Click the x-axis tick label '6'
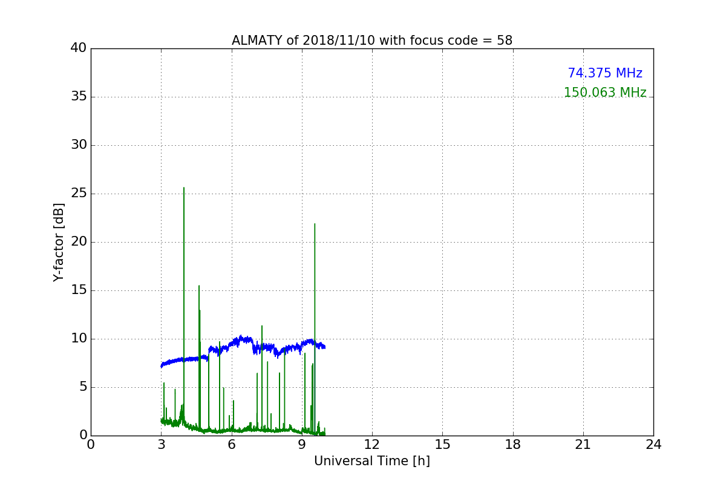This screenshot has width=726, height=484. click(x=232, y=445)
